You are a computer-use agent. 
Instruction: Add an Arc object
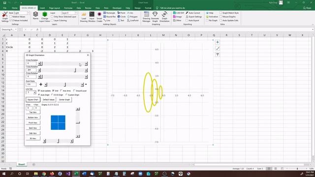click(130, 13)
